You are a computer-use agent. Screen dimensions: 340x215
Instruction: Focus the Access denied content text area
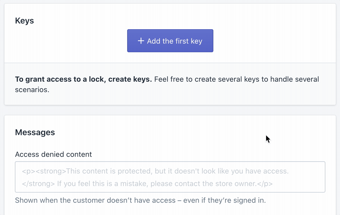(x=170, y=177)
